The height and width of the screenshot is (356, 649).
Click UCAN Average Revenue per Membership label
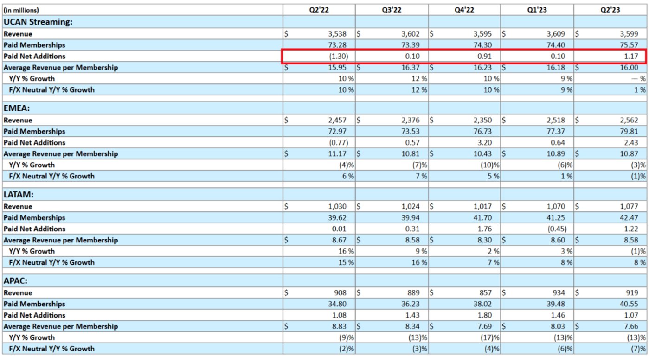click(x=61, y=67)
